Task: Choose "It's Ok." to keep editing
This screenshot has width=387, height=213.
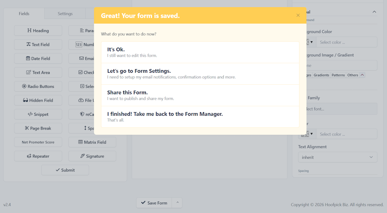Action: coord(200,52)
